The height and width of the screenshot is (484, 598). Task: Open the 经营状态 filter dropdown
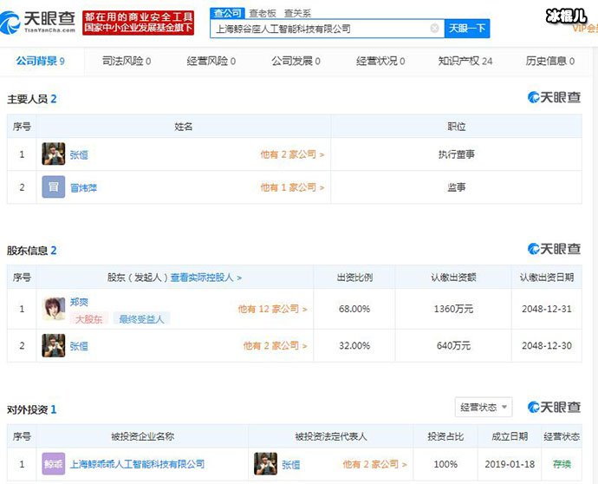click(x=484, y=408)
